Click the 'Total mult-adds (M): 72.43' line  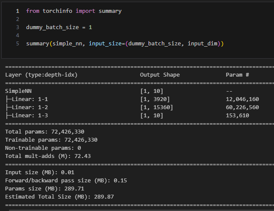tap(48, 156)
